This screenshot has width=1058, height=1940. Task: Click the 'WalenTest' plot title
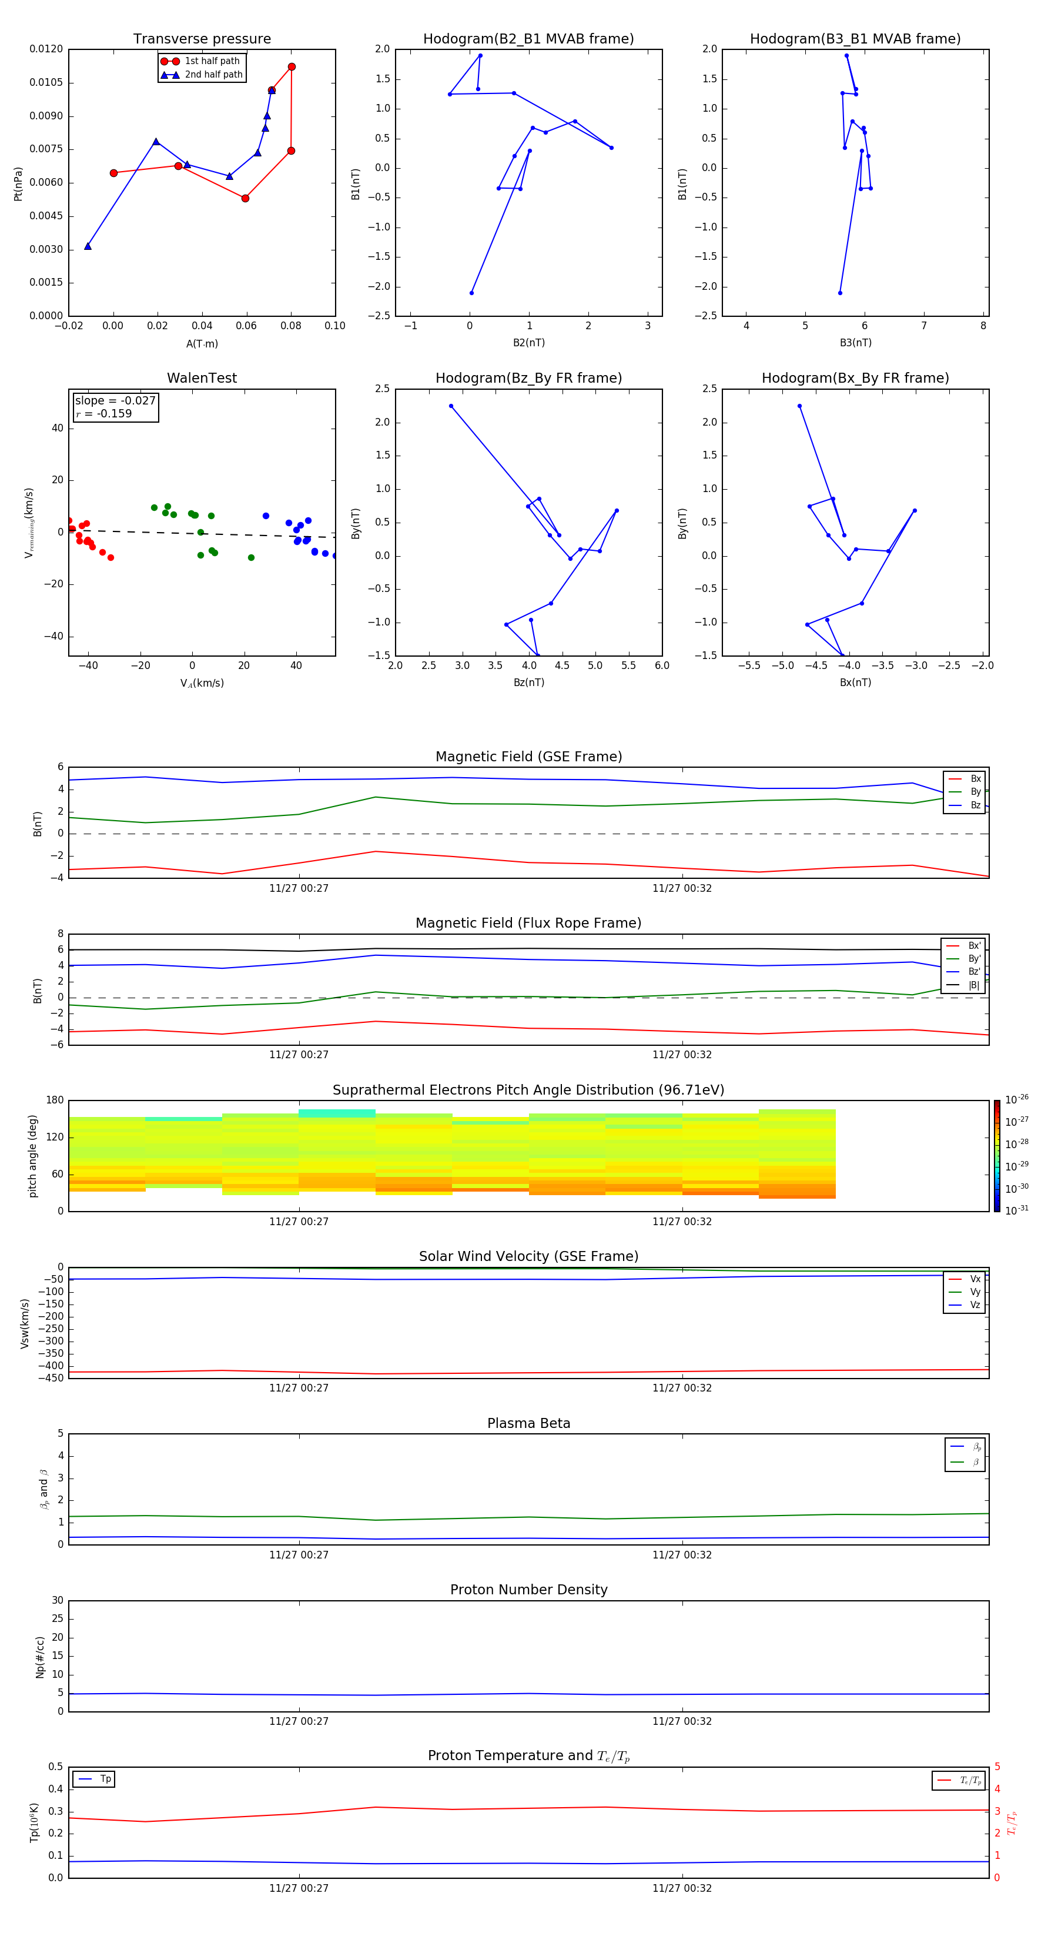click(x=202, y=378)
